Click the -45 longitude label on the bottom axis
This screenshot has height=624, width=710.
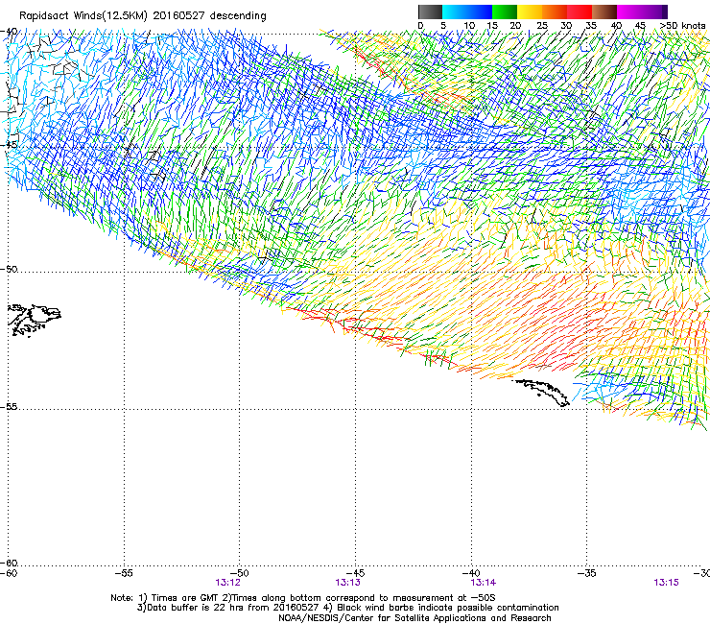355,573
